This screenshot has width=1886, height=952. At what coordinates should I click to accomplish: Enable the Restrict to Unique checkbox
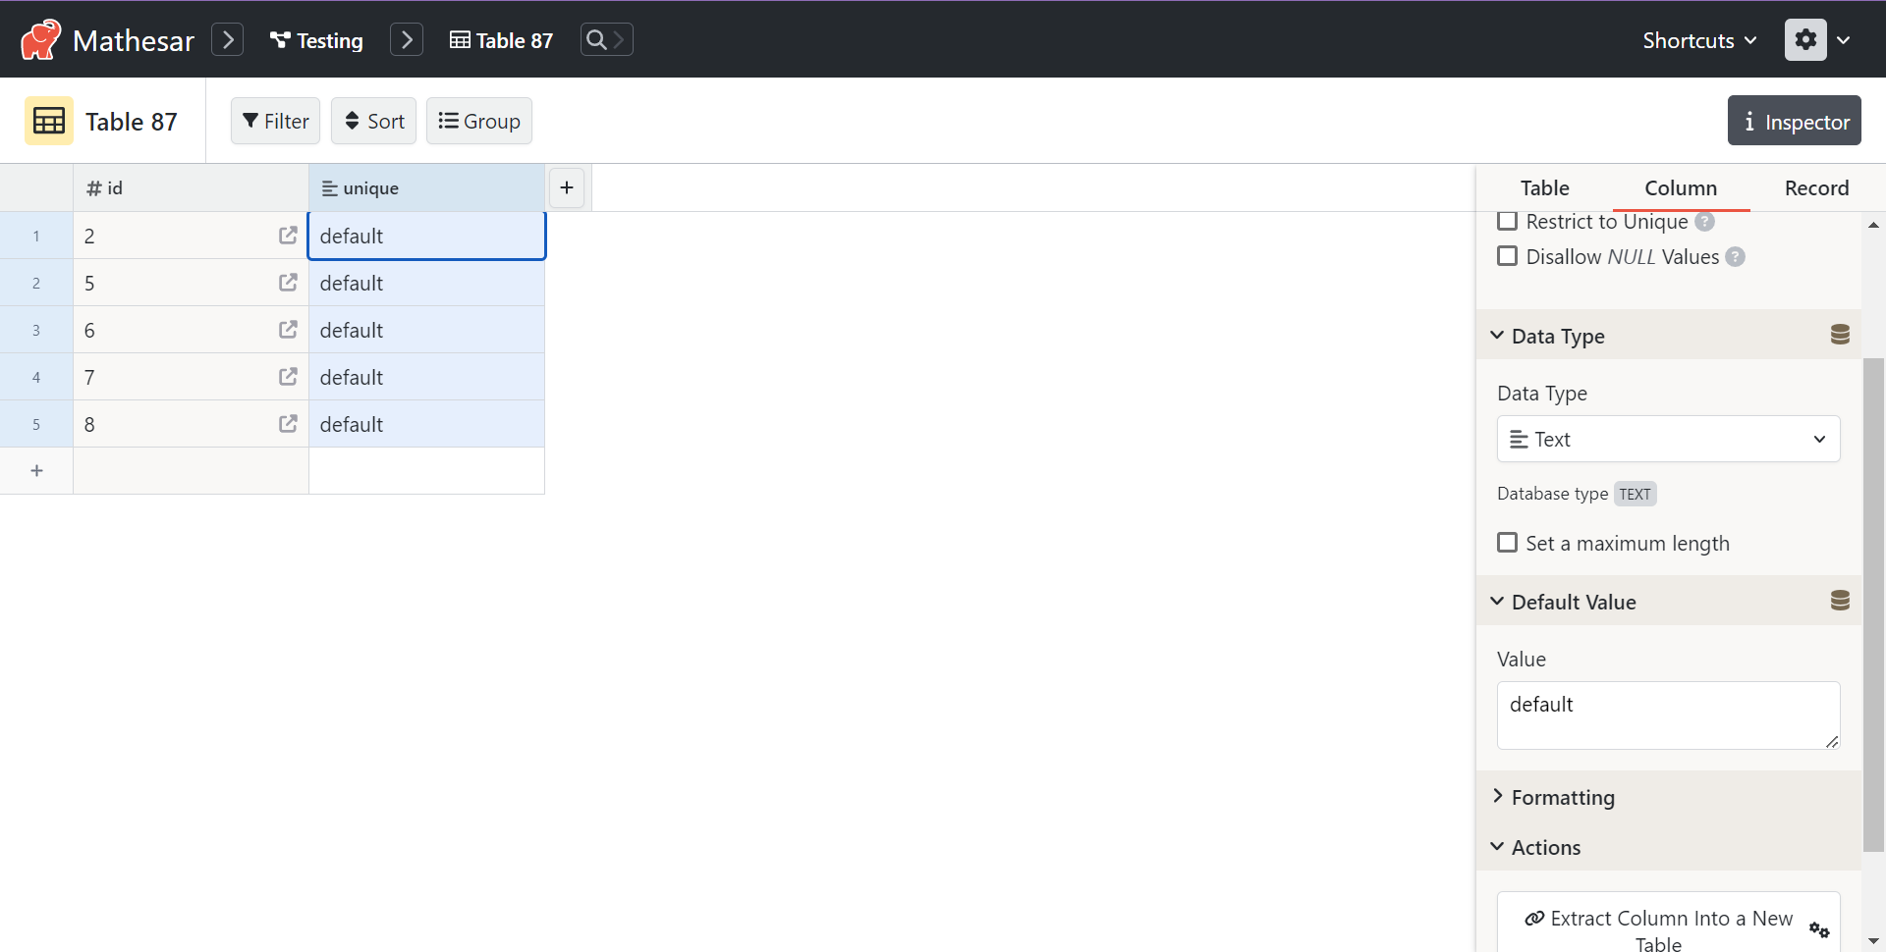click(x=1508, y=221)
